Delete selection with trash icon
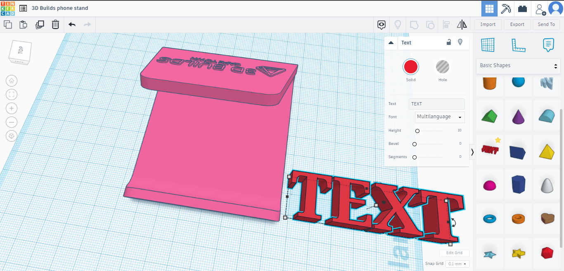564x271 pixels. pos(55,25)
